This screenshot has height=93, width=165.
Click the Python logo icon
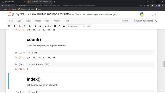point(142,14)
